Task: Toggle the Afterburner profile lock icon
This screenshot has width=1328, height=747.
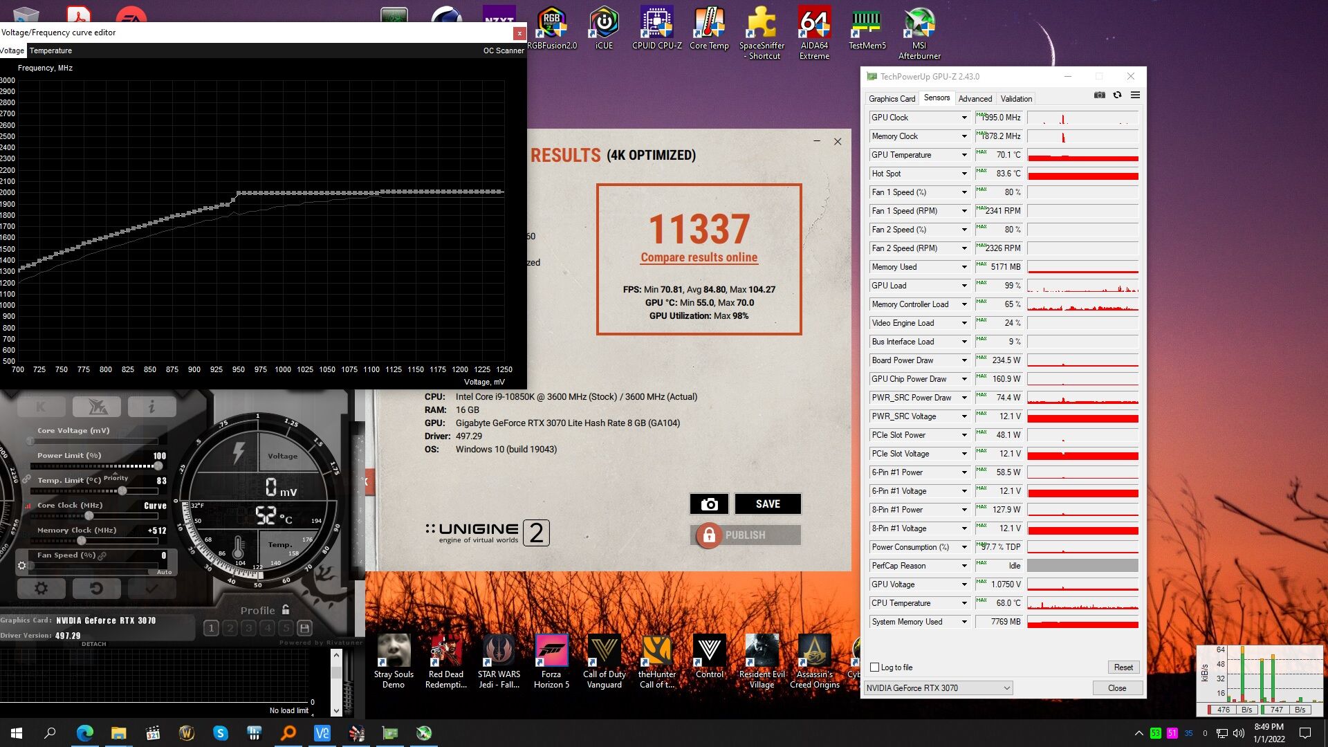Action: click(286, 609)
